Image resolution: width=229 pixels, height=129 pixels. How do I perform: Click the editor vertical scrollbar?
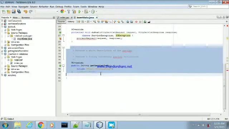[x=225, y=86]
